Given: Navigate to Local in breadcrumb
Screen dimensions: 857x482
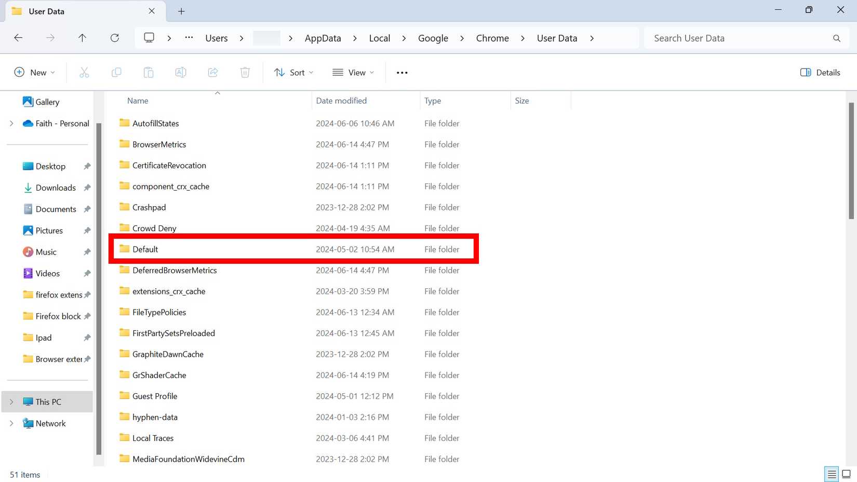Looking at the screenshot, I should (380, 38).
